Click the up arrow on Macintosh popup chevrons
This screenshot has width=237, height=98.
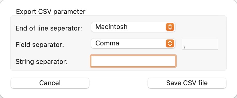[x=170, y=25]
